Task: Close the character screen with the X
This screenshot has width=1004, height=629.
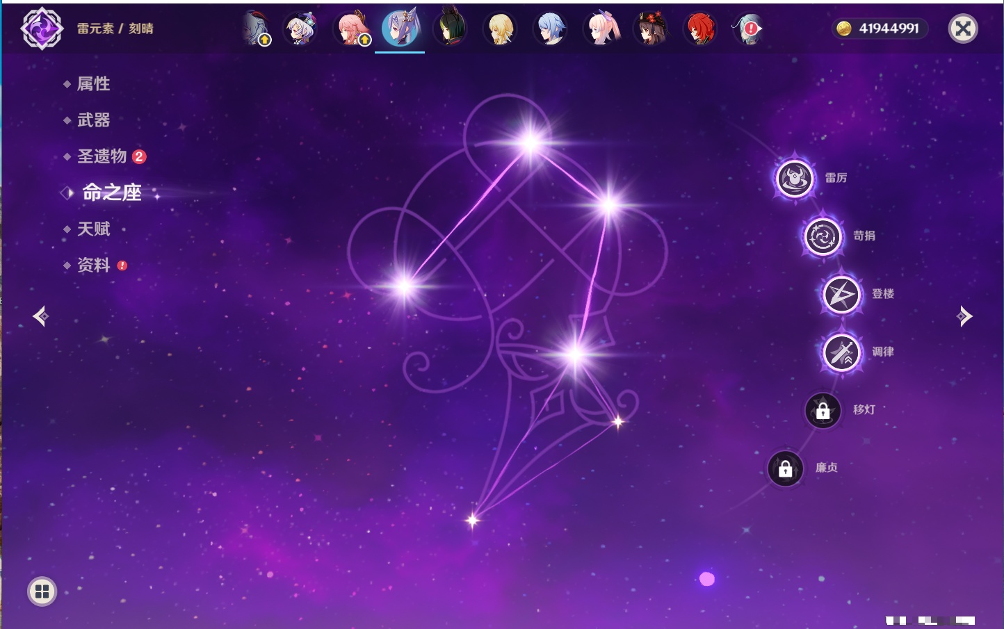Action: pyautogui.click(x=963, y=28)
